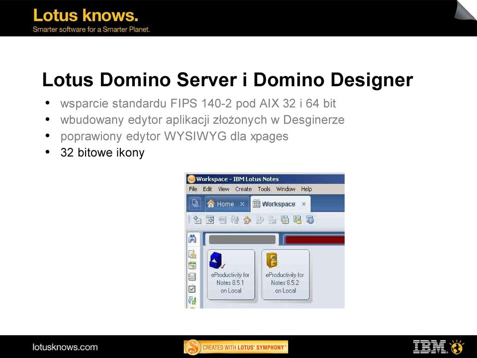Click the smarter planet globe icon
The height and width of the screenshot is (358, 477).
point(457,347)
